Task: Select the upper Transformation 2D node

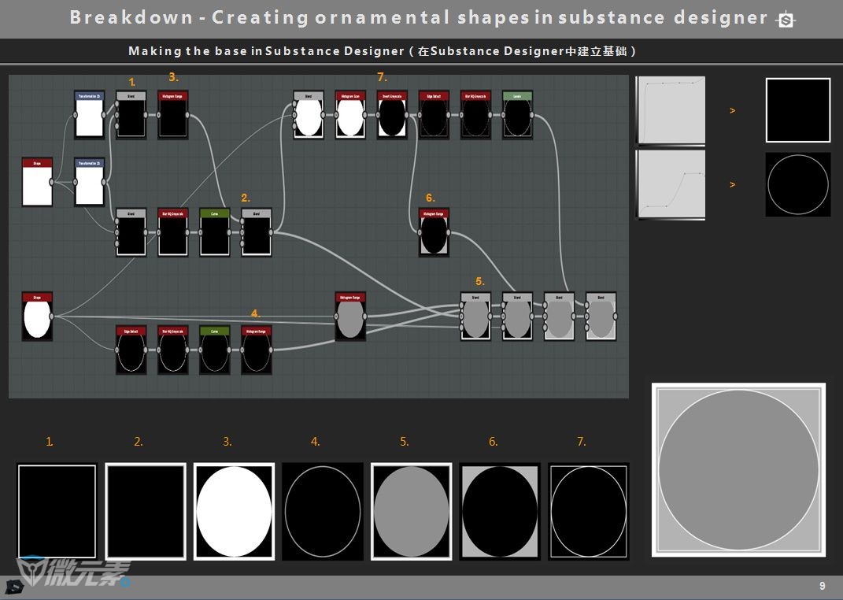Action: click(89, 114)
